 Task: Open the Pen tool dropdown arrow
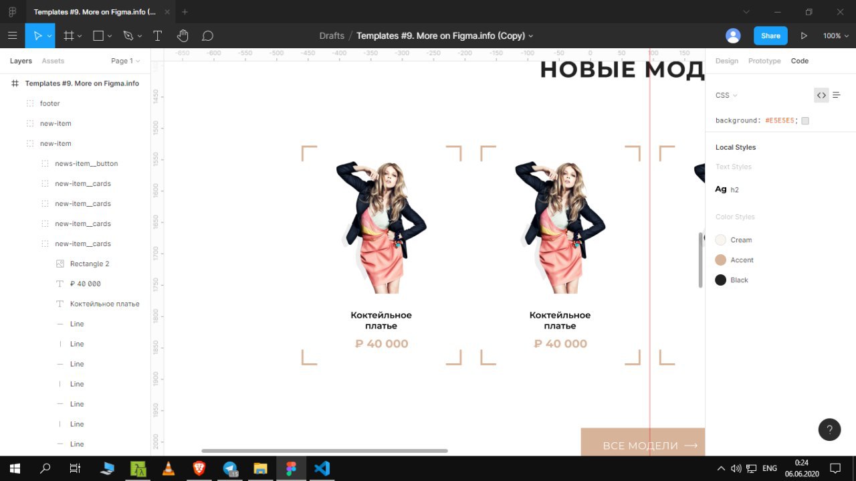pyautogui.click(x=140, y=36)
